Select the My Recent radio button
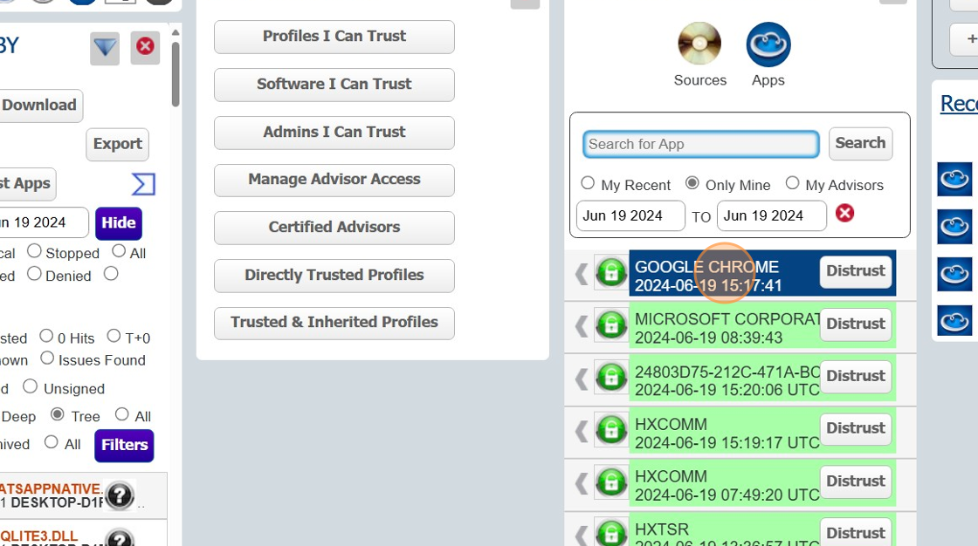Screen dimensions: 978x546 point(588,184)
